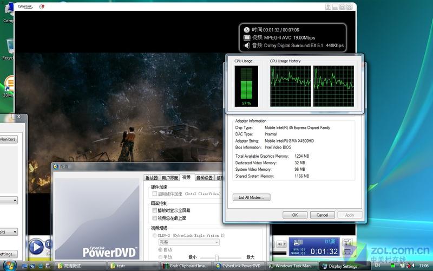Open lower color-depth dropdown in Display Settings
The image size is (433, 271).
tap(9, 232)
